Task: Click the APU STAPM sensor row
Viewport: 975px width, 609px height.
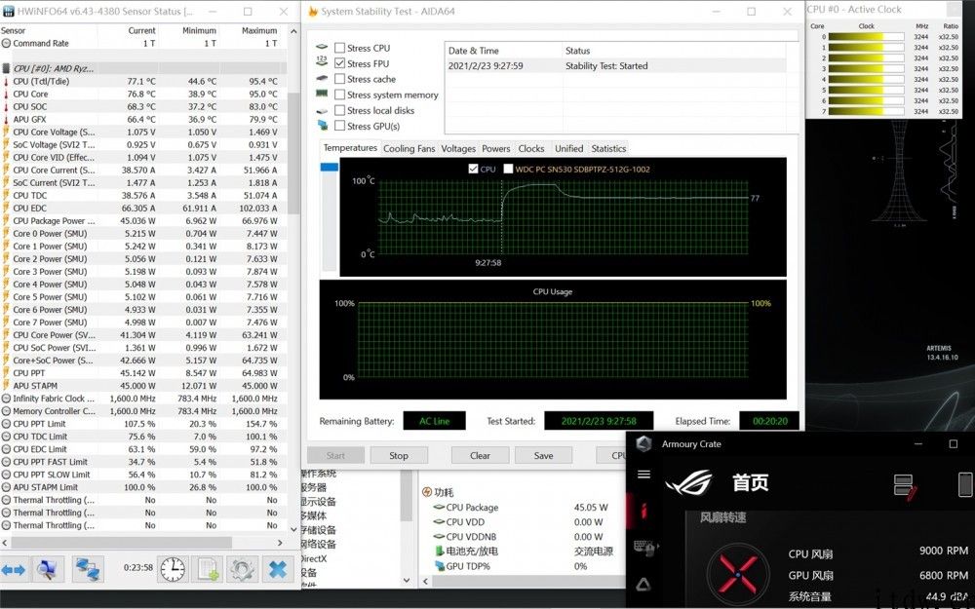Action: point(143,385)
